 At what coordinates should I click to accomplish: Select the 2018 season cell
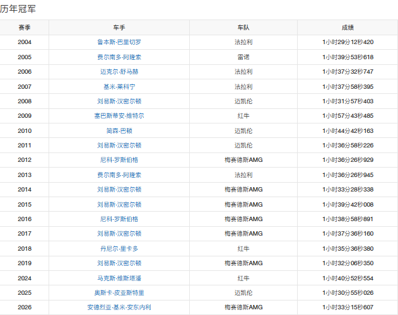click(x=25, y=249)
